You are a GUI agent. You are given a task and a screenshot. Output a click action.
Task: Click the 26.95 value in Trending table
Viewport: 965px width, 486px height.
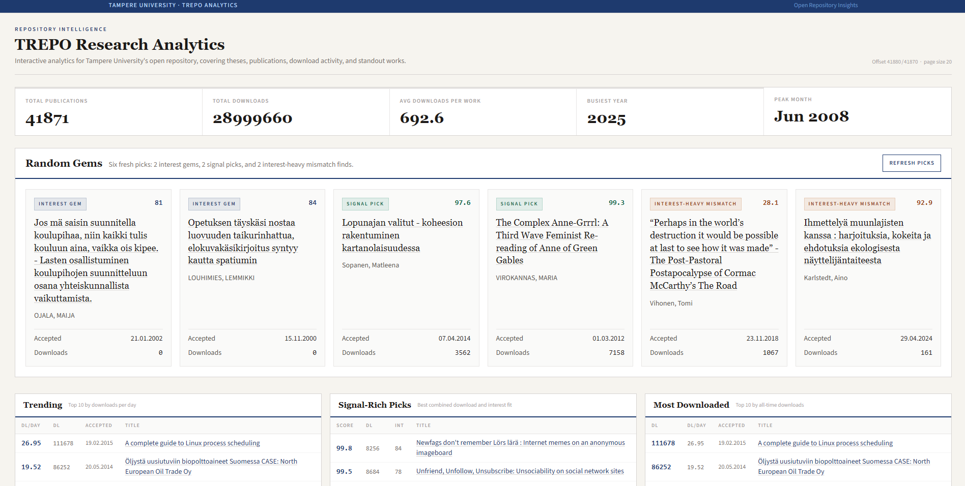pyautogui.click(x=31, y=443)
